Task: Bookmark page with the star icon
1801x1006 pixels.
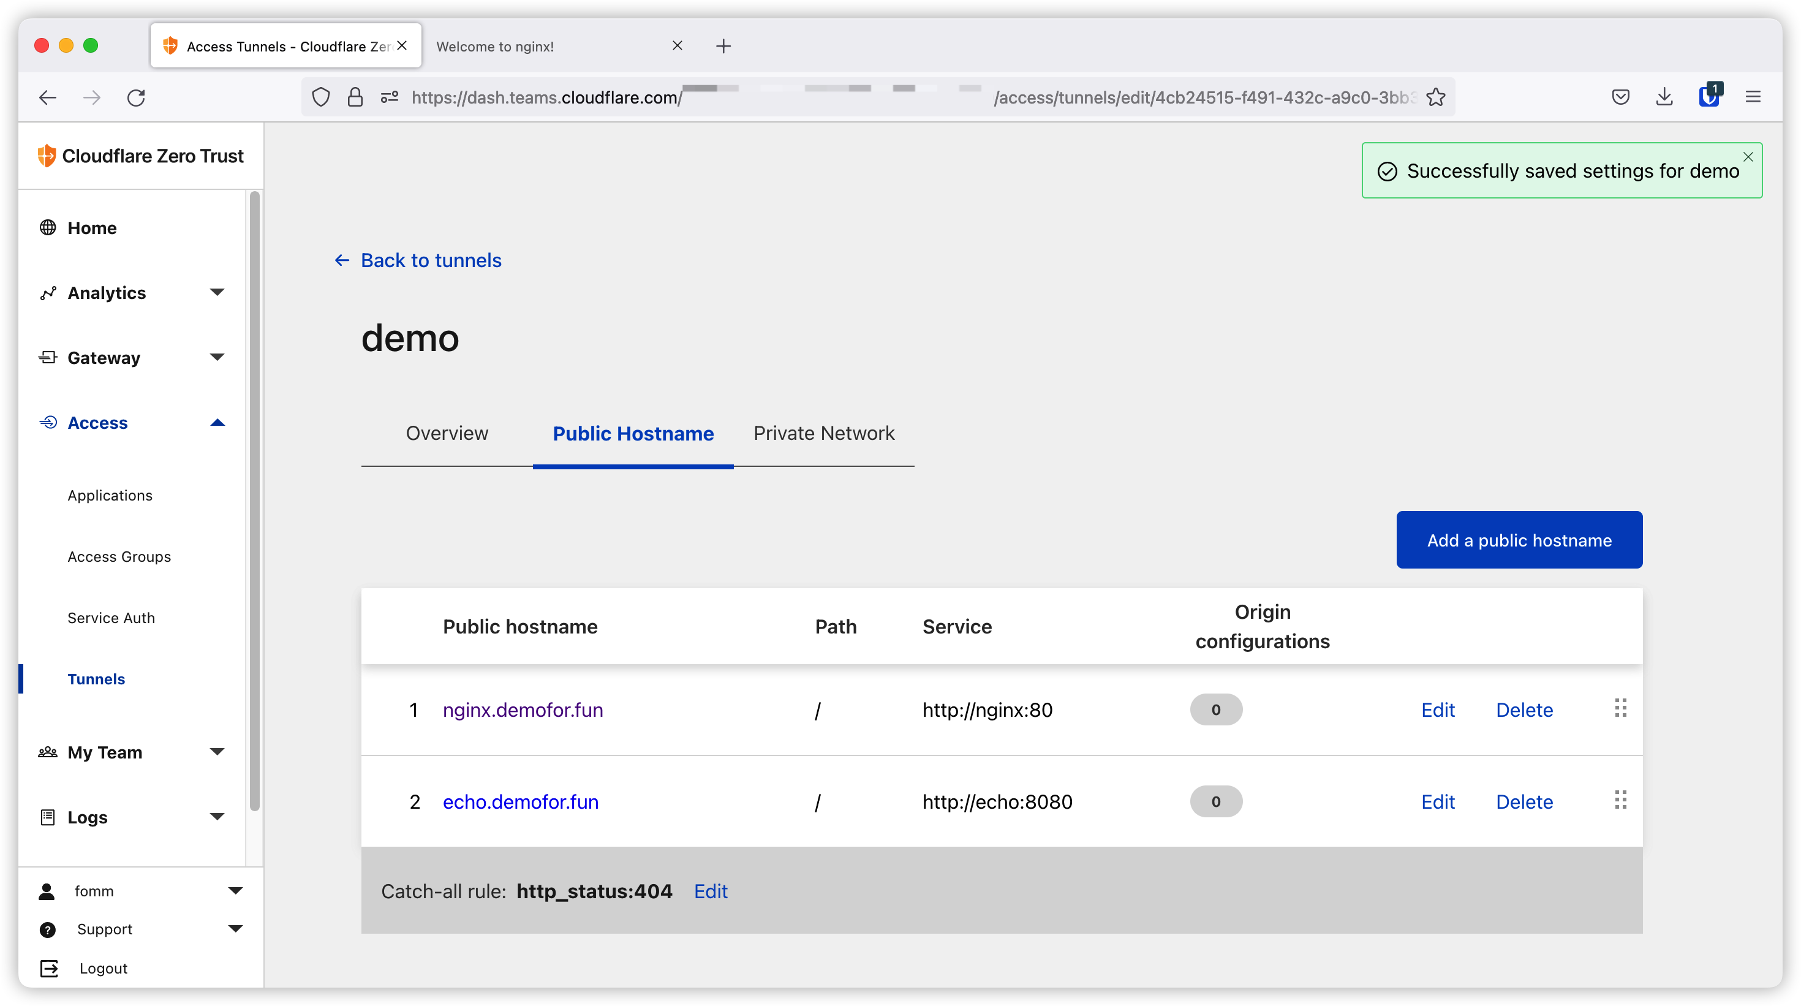Action: pos(1436,97)
